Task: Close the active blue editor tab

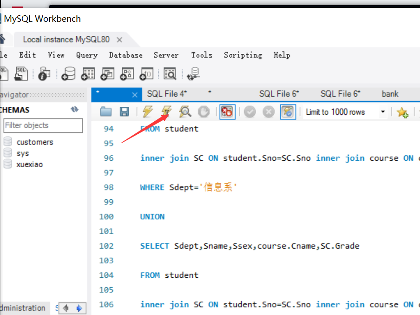Action: pos(135,95)
